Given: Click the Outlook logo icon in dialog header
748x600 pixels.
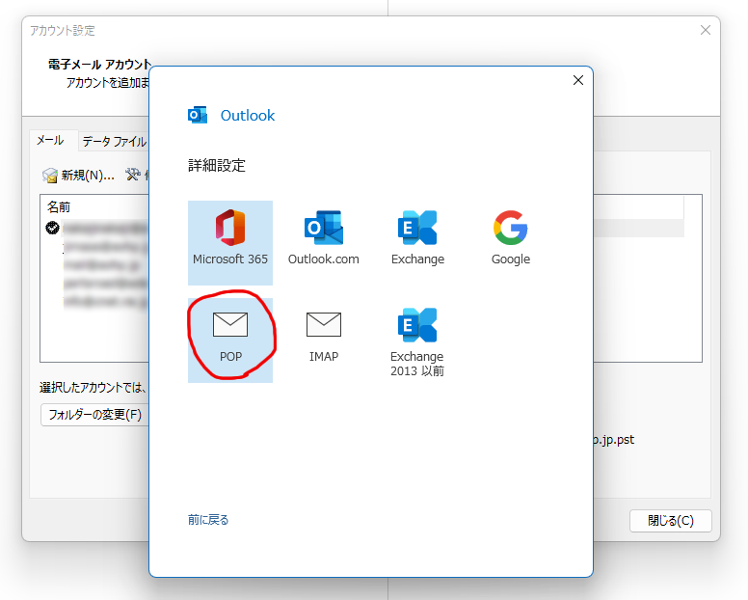Looking at the screenshot, I should [198, 115].
